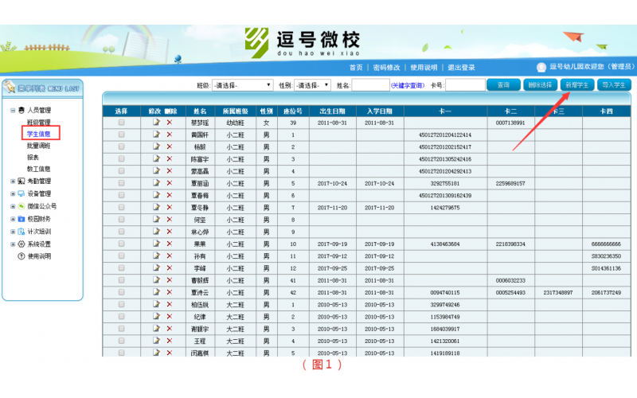Image resolution: width=637 pixels, height=398 pixels.
Task: Focus the 卡号 card number field
Action: point(465,85)
